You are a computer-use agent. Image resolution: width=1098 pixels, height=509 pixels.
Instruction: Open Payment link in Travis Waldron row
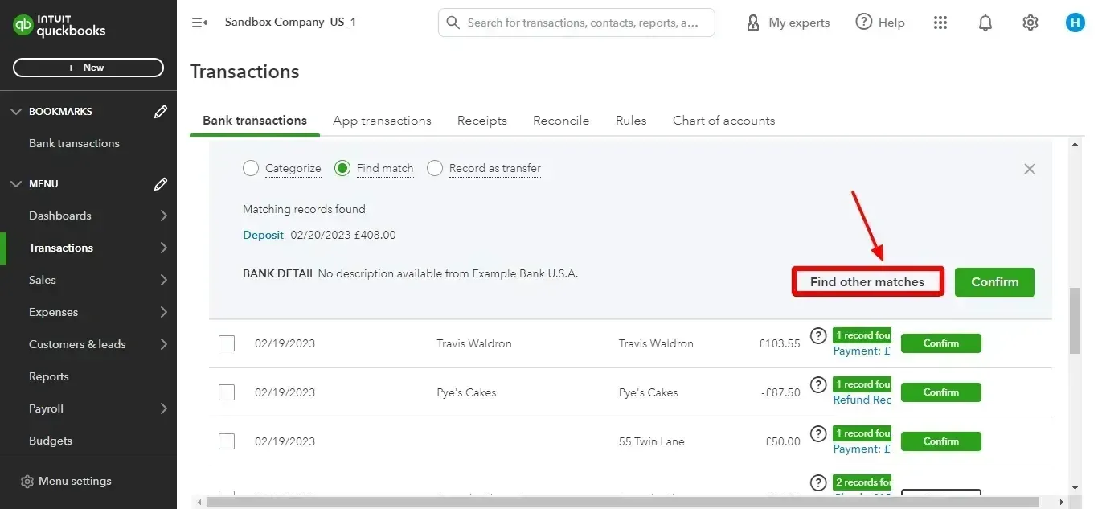tap(862, 351)
